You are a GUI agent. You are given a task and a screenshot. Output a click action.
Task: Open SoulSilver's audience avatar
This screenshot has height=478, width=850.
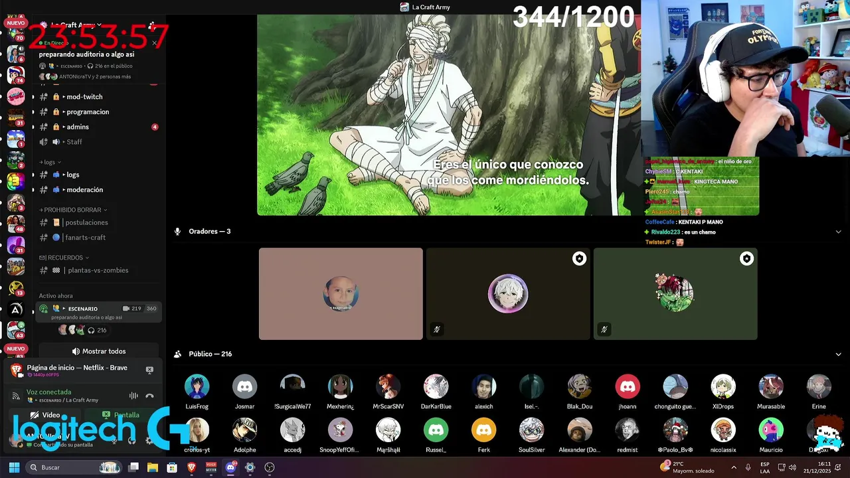pos(531,430)
